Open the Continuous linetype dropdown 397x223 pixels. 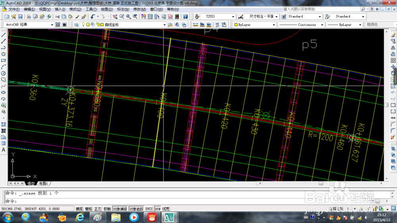[x=322, y=25]
